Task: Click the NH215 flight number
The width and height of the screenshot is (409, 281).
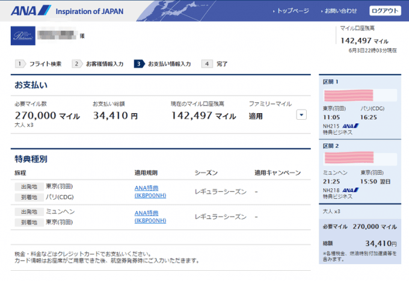Action: click(x=331, y=126)
